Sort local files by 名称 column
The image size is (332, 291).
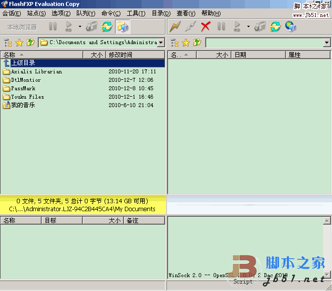point(42,55)
